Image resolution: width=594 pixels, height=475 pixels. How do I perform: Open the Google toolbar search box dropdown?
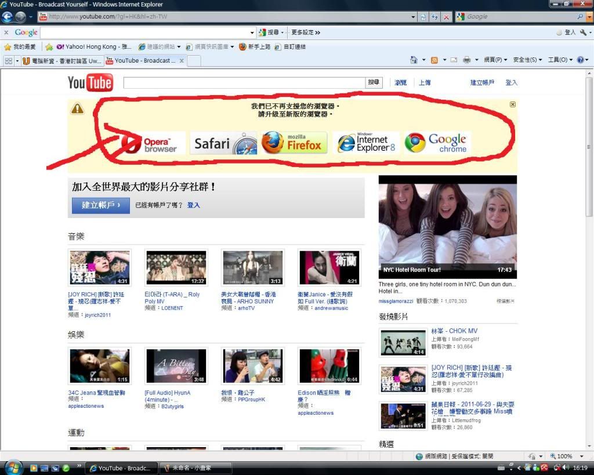[252, 32]
